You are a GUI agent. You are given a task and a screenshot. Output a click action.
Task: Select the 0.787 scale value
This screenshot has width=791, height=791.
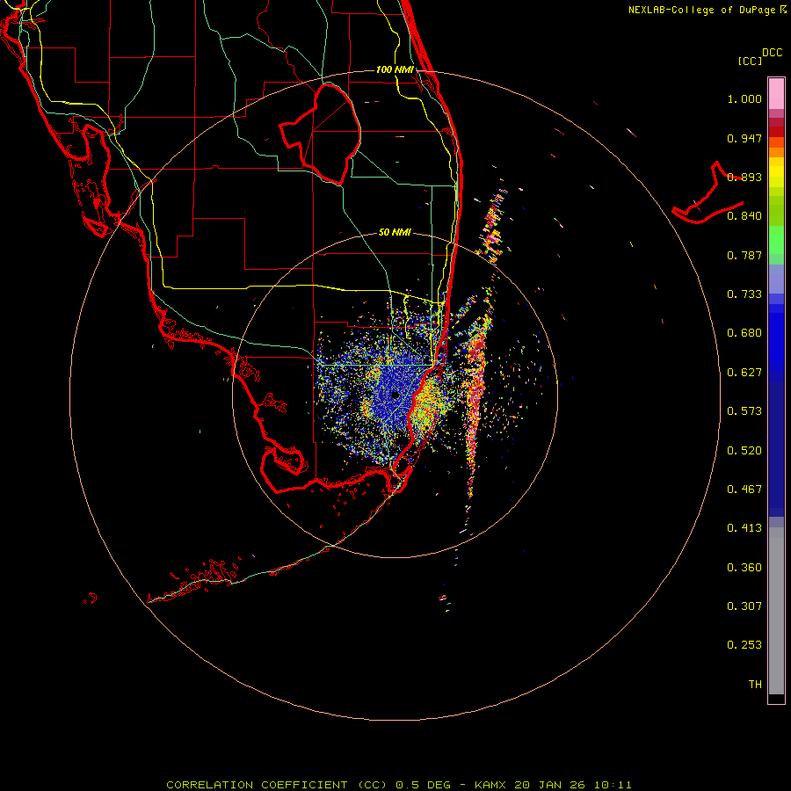744,255
